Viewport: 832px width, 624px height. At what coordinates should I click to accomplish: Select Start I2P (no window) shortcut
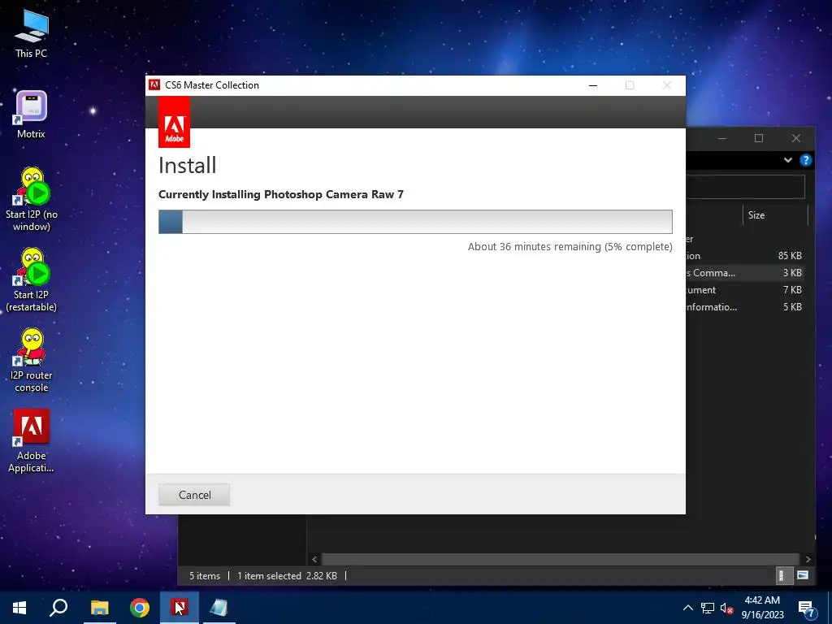pos(32,200)
